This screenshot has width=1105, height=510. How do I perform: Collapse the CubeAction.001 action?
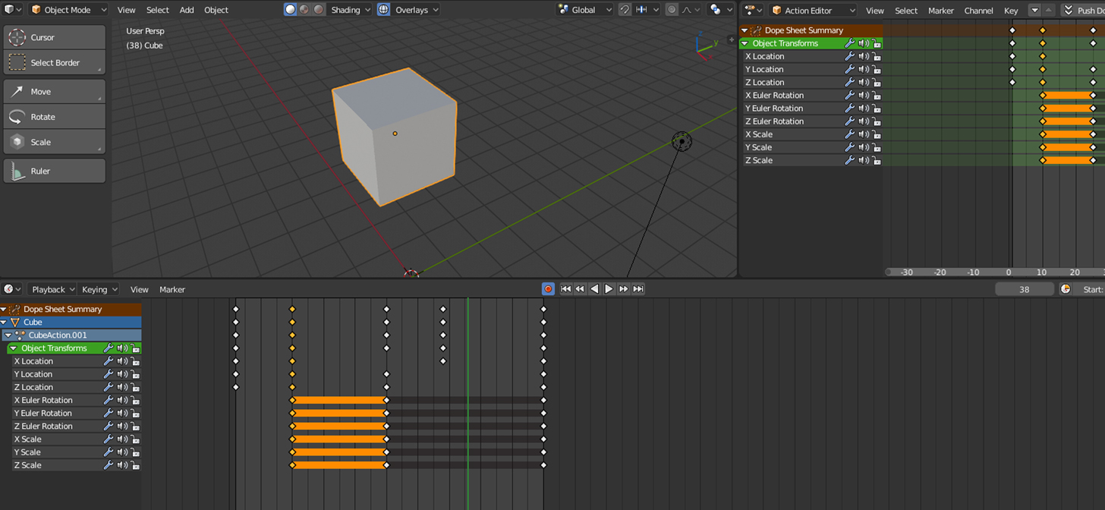tap(8, 335)
